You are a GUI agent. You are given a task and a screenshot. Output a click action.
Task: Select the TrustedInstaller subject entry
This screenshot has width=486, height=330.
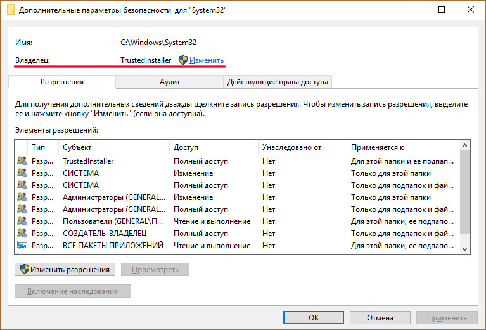[x=88, y=161]
